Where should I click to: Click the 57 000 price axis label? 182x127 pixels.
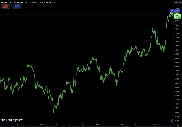pos(177,95)
